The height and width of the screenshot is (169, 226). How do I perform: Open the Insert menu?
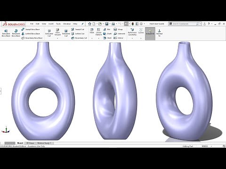(51, 24)
